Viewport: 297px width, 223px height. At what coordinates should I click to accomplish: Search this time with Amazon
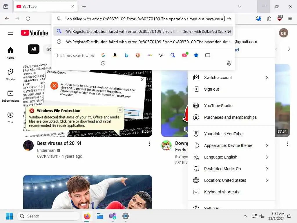[115, 55]
